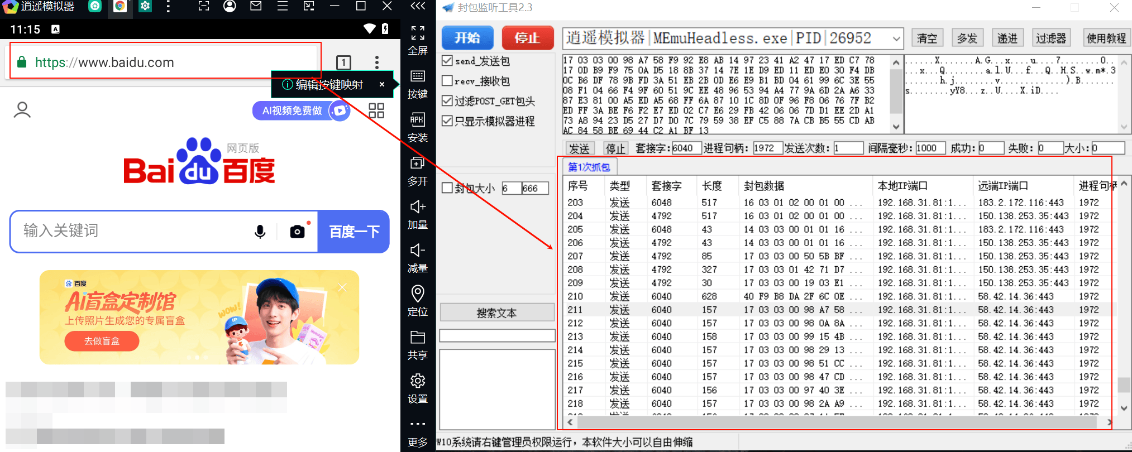The image size is (1132, 452).
Task: Click the Baidu user profile icon
Action: point(22,109)
